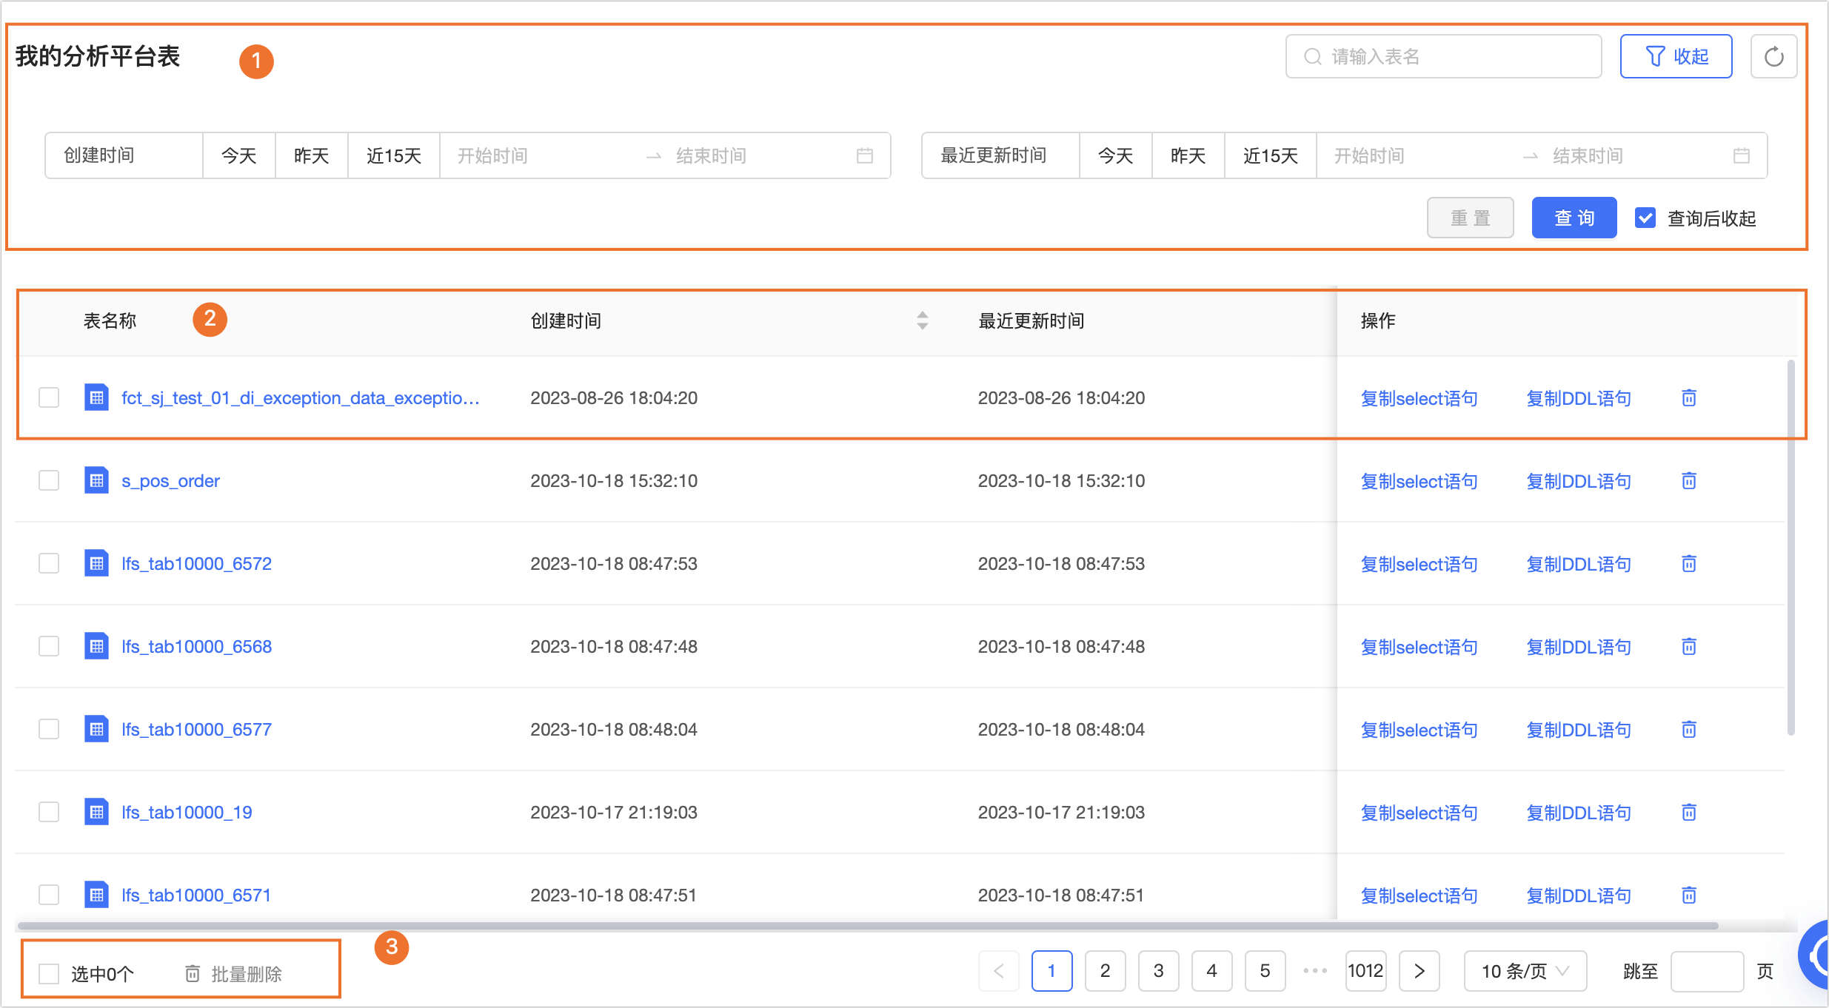
Task: Click table icon beside lfs_tab10000_6568
Action: click(96, 646)
